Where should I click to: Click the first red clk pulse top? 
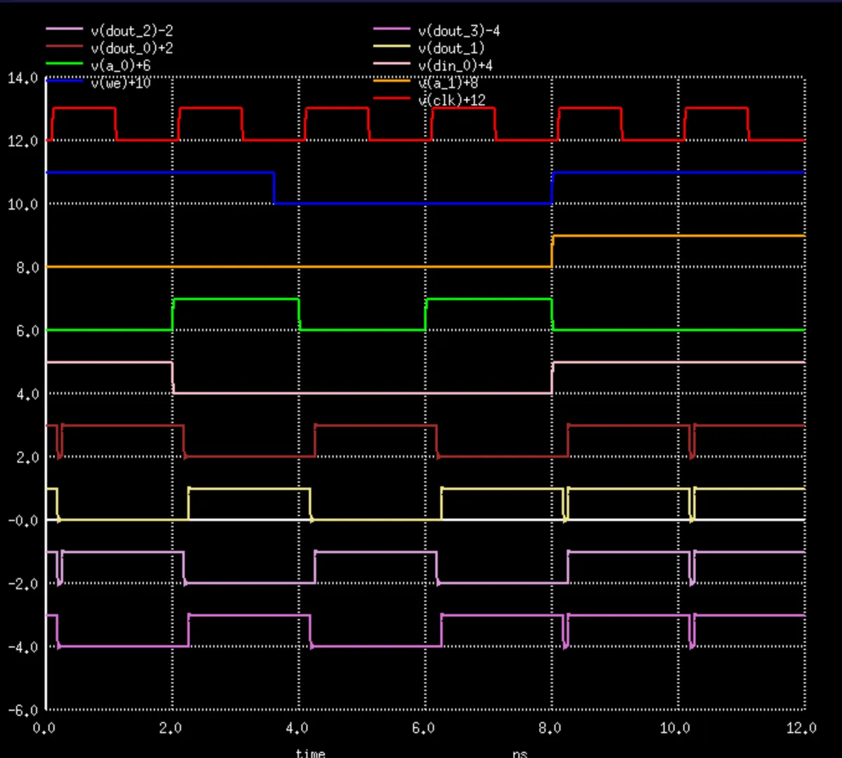click(84, 108)
